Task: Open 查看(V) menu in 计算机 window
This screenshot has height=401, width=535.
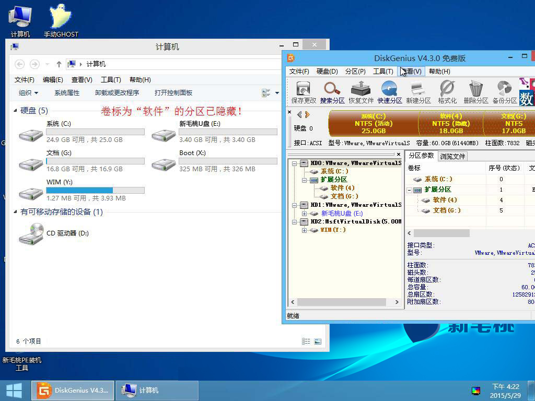Action: point(82,80)
